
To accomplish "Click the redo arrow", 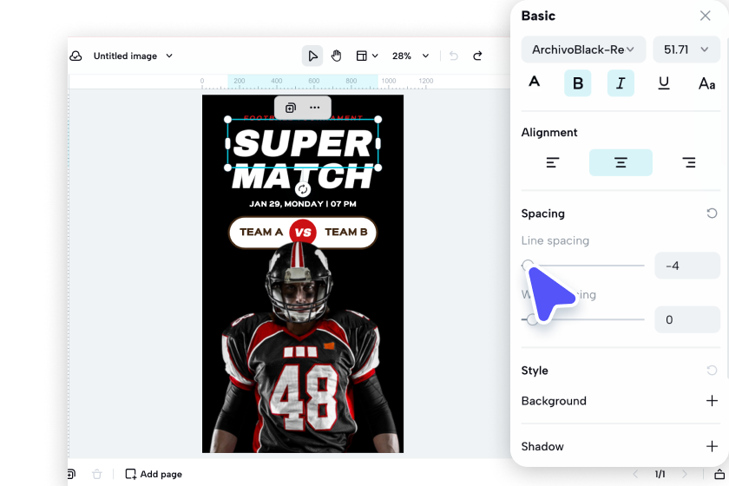I will point(477,56).
